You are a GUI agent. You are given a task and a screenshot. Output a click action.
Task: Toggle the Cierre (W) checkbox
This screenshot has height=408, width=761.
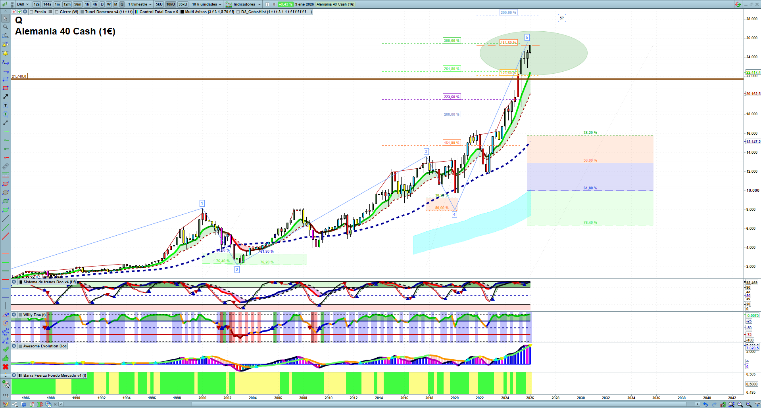(x=57, y=12)
